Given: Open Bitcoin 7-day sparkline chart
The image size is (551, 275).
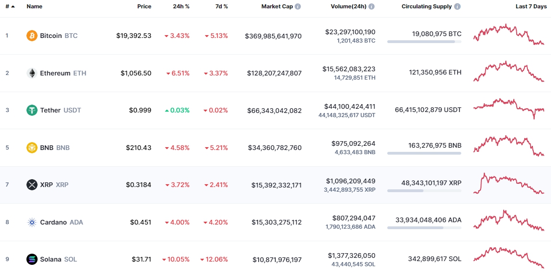Looking at the screenshot, I should 508,35.
